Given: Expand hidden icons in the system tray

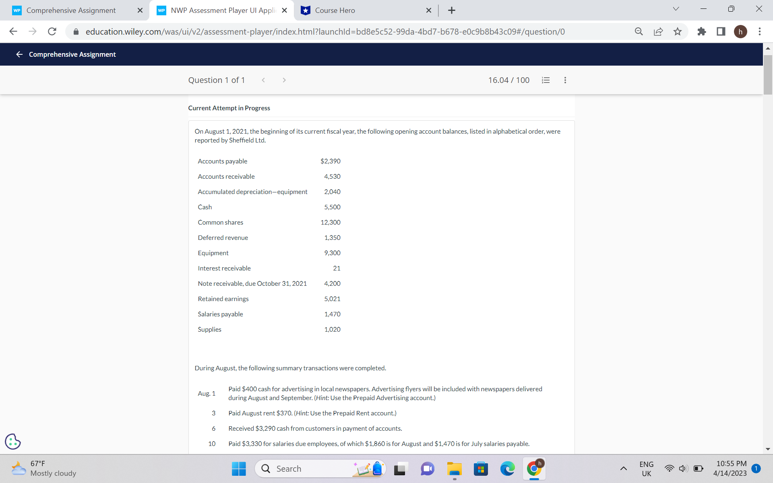Looking at the screenshot, I should (624, 469).
